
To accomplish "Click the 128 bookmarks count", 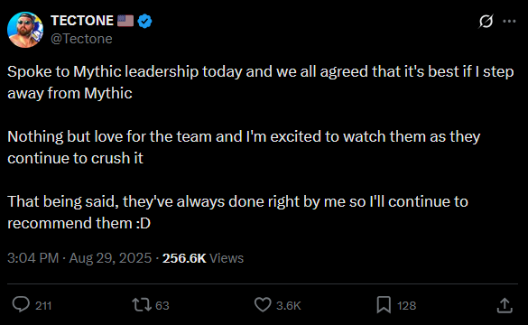I will [406, 305].
